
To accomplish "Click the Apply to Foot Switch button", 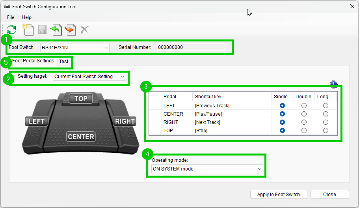I will tap(278, 195).
